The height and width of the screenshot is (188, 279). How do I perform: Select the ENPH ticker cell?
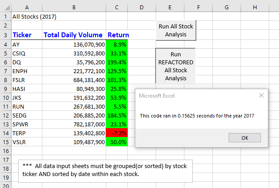tap(27, 71)
